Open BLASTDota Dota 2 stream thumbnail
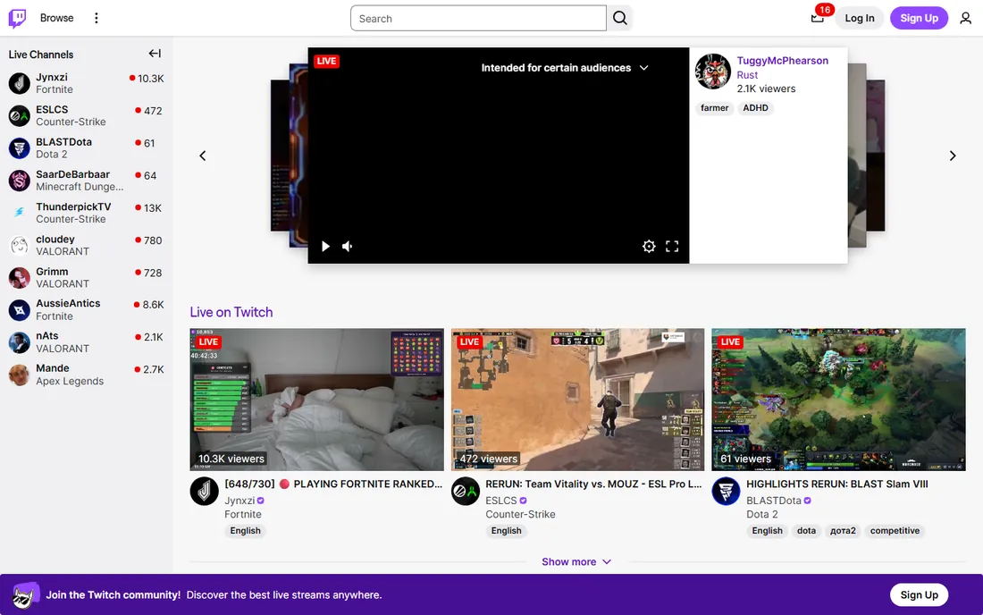 coord(838,400)
